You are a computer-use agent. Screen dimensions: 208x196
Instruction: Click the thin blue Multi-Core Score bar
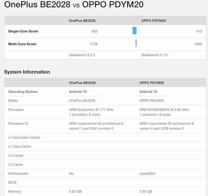[136, 43]
